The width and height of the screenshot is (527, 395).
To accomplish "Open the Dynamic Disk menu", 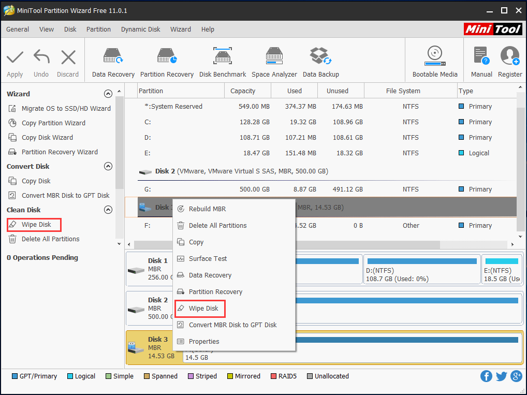I will [140, 30].
